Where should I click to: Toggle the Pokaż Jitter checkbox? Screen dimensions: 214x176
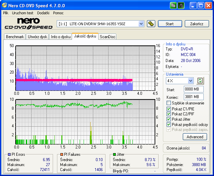coord(169,119)
